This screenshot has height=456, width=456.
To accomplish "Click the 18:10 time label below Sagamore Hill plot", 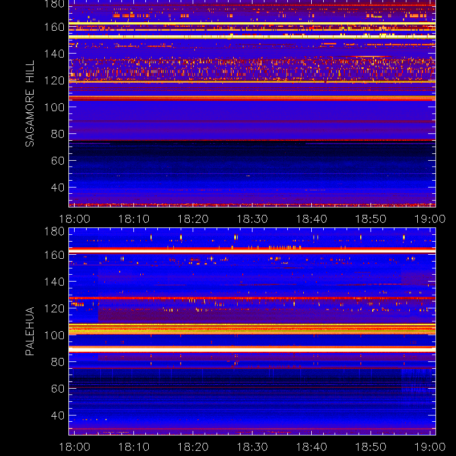I will 134,219.
